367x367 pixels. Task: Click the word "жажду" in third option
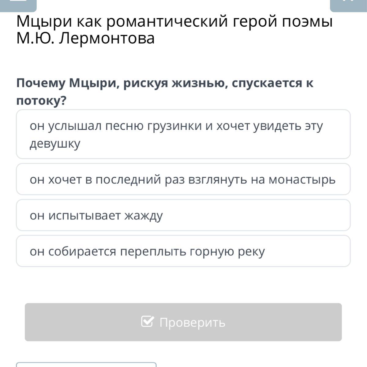[x=144, y=216]
